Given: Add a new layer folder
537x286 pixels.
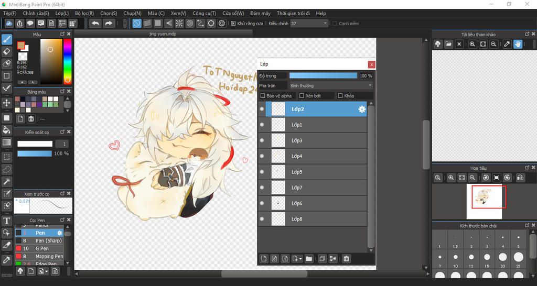Looking at the screenshot, I should (309, 259).
